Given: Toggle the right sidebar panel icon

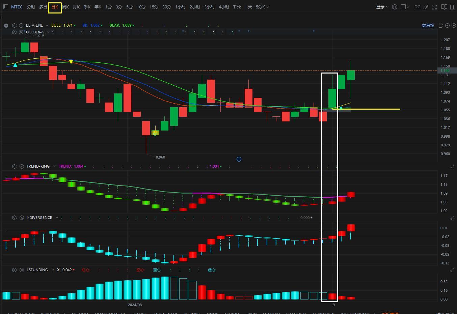Looking at the screenshot, I should click(x=453, y=7).
